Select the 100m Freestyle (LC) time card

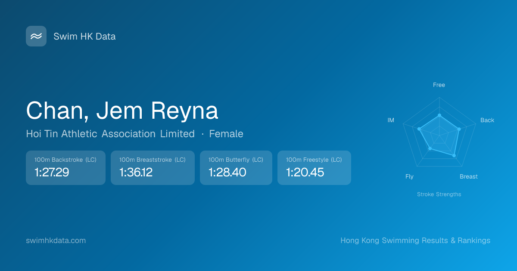click(314, 168)
